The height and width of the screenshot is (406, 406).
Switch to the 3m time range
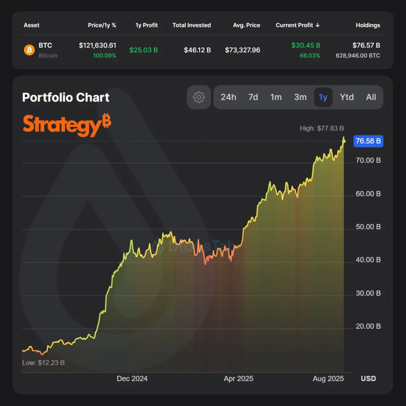click(x=300, y=97)
